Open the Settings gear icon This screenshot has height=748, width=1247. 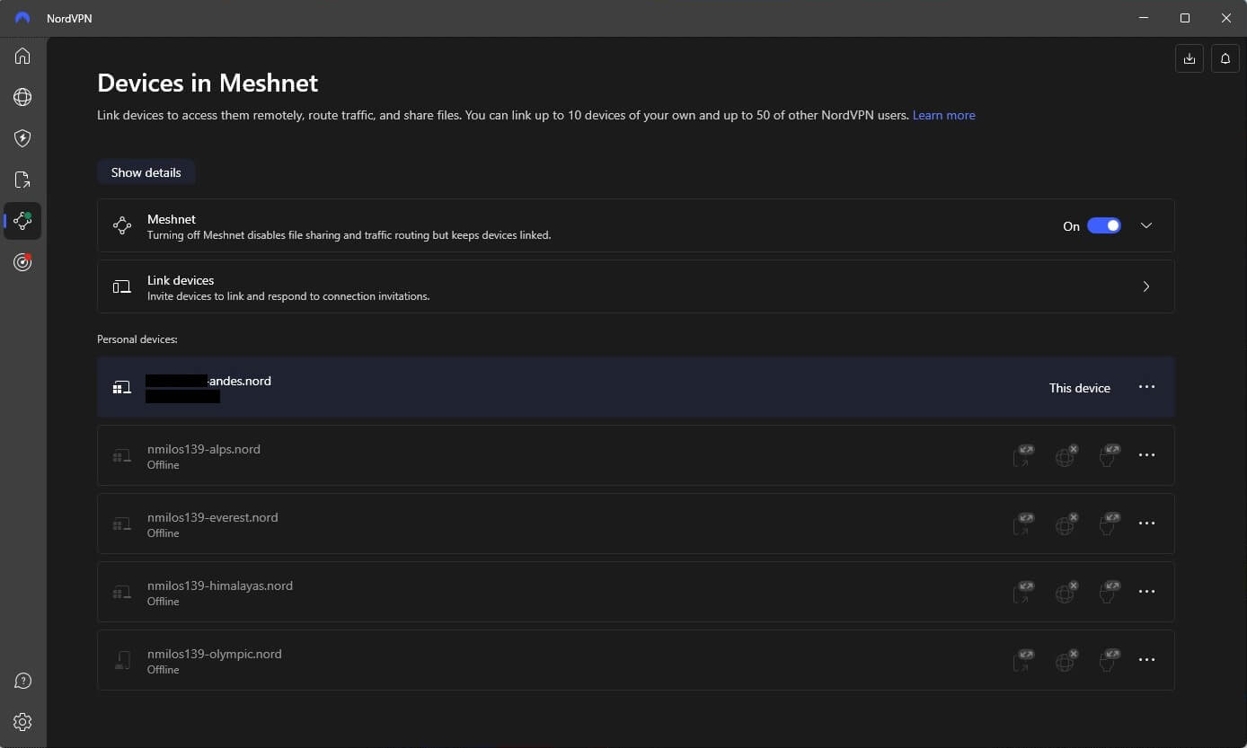(x=22, y=722)
